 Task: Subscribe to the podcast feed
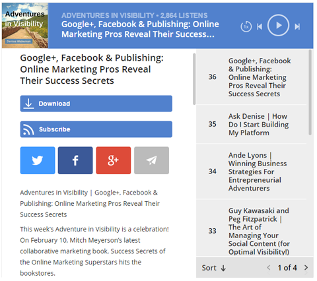pyautogui.click(x=96, y=129)
